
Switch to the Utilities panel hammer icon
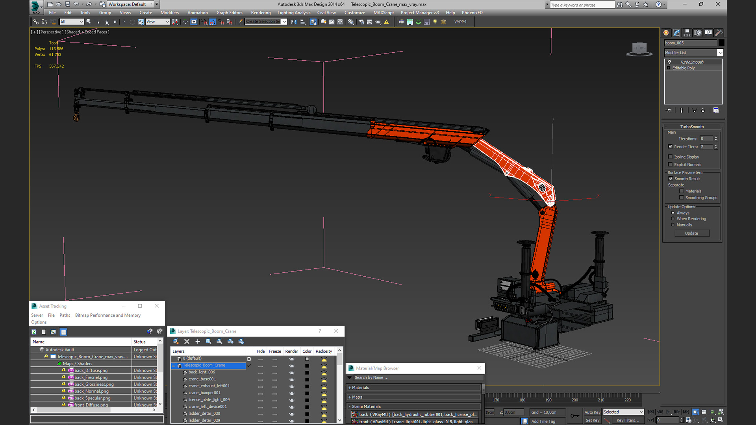[719, 33]
